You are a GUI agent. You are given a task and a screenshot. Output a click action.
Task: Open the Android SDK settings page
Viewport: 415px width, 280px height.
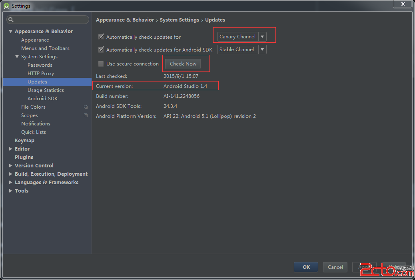point(42,99)
